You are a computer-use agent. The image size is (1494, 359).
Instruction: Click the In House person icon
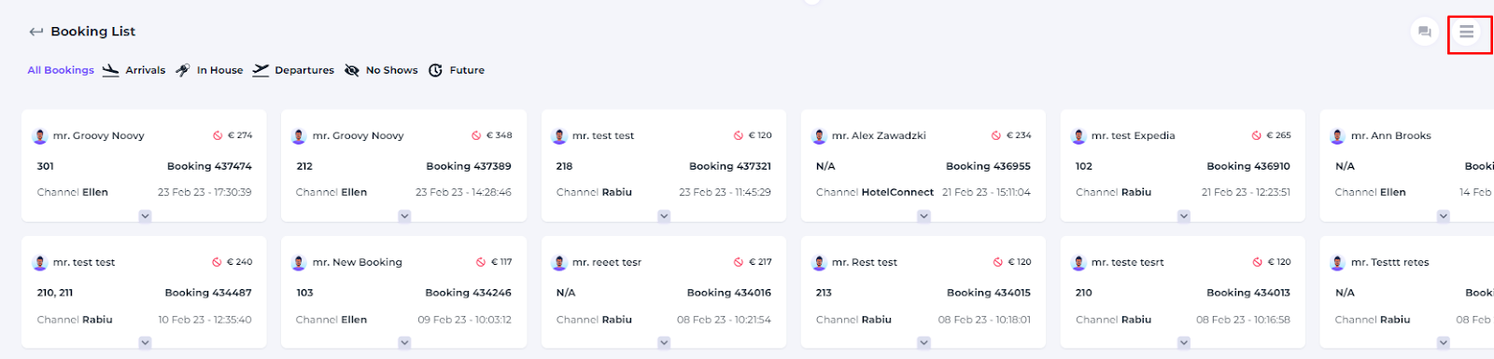tap(182, 70)
